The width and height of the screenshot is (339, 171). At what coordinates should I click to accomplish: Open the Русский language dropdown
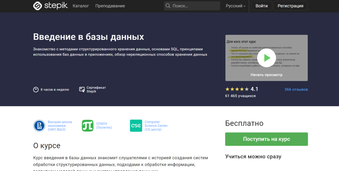(235, 6)
